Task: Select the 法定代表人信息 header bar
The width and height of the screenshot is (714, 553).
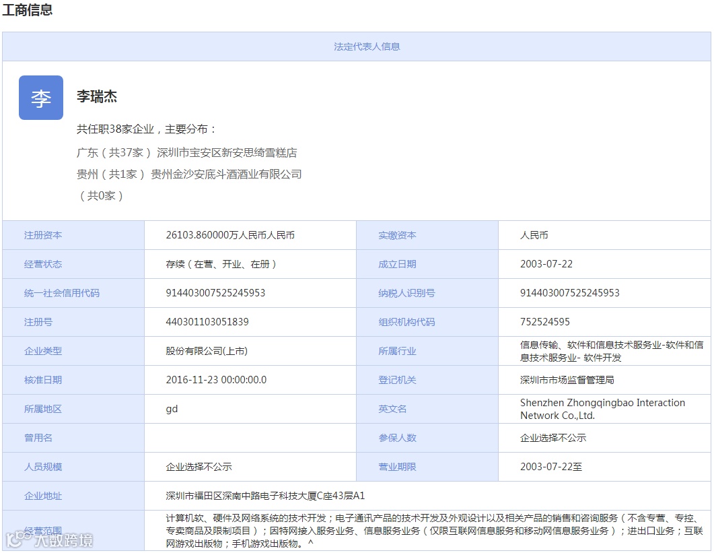Action: click(357, 46)
